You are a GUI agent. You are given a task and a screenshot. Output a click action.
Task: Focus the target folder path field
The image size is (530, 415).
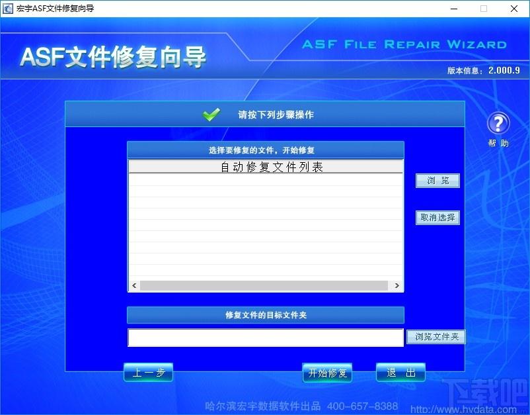(265, 338)
